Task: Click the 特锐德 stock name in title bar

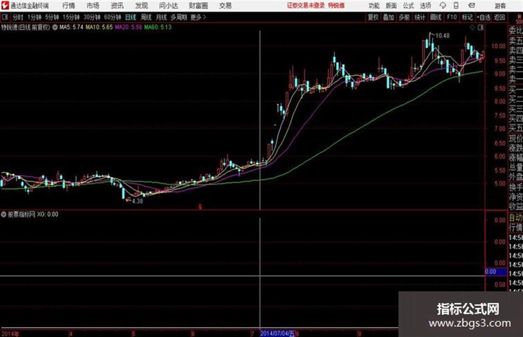Action: (x=336, y=6)
